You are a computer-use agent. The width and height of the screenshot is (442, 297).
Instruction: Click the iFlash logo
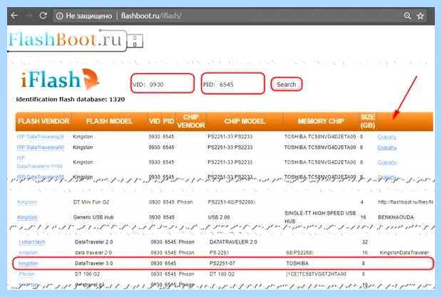[60, 79]
